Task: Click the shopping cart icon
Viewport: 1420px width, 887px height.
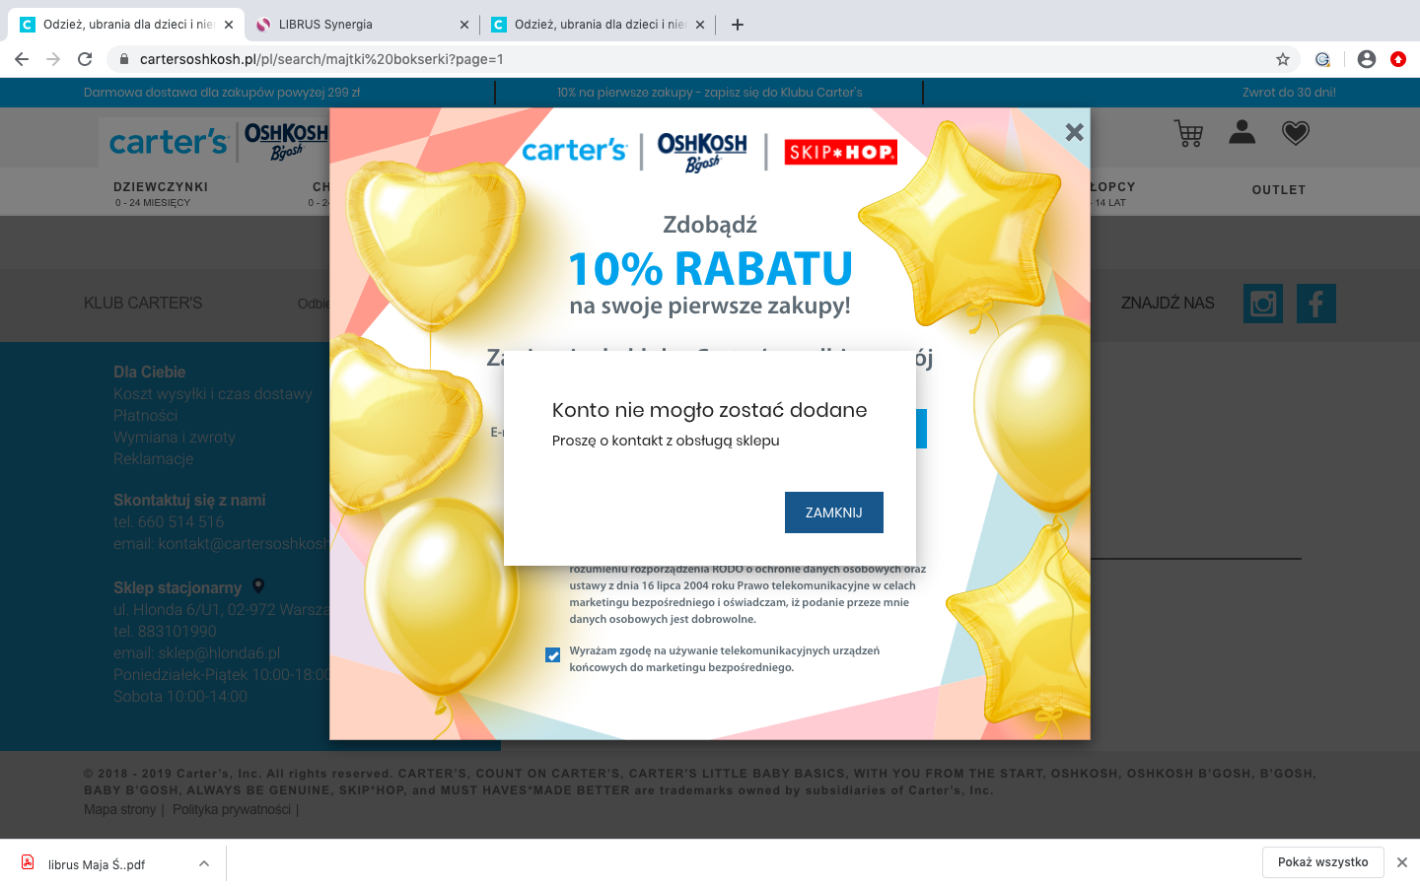Action: pos(1188,133)
